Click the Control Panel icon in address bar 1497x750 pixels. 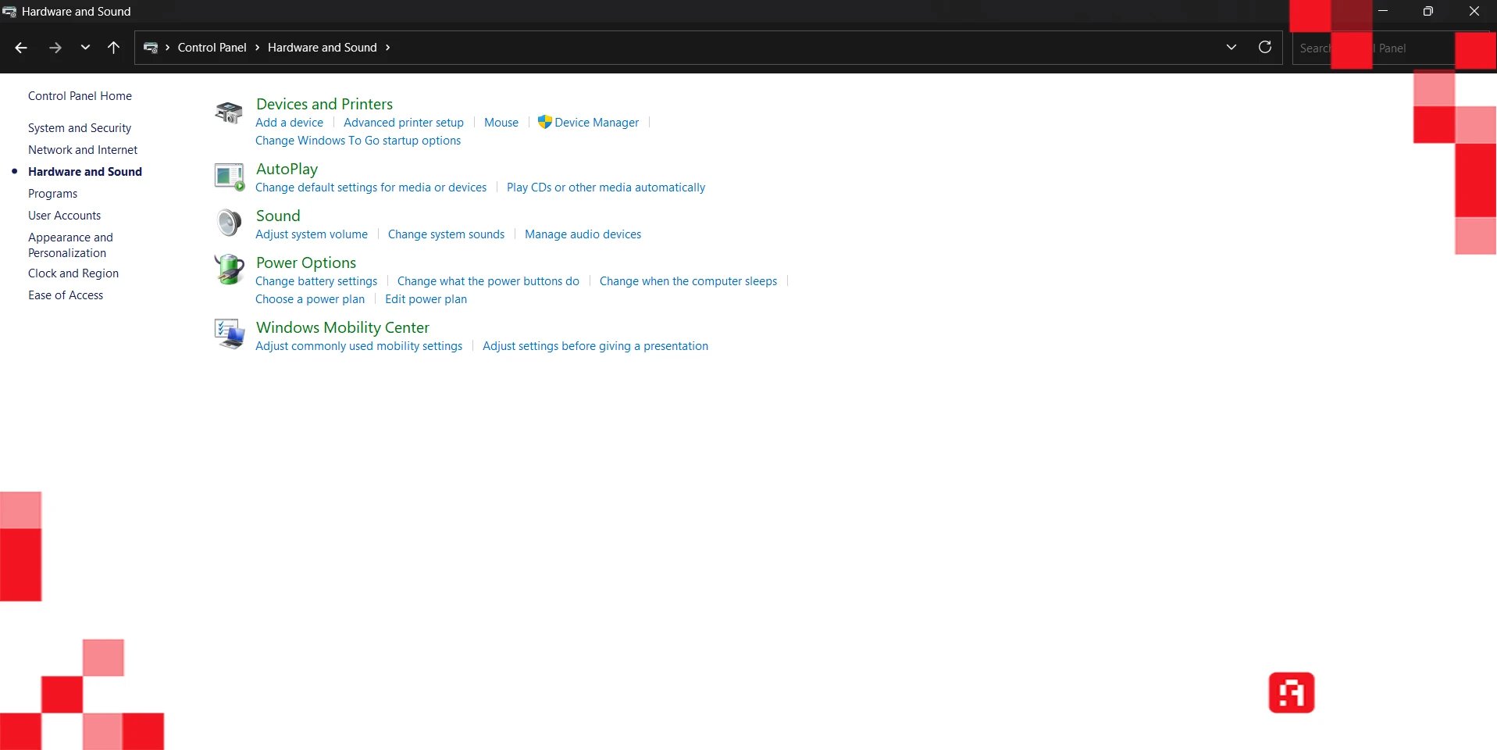click(x=151, y=48)
